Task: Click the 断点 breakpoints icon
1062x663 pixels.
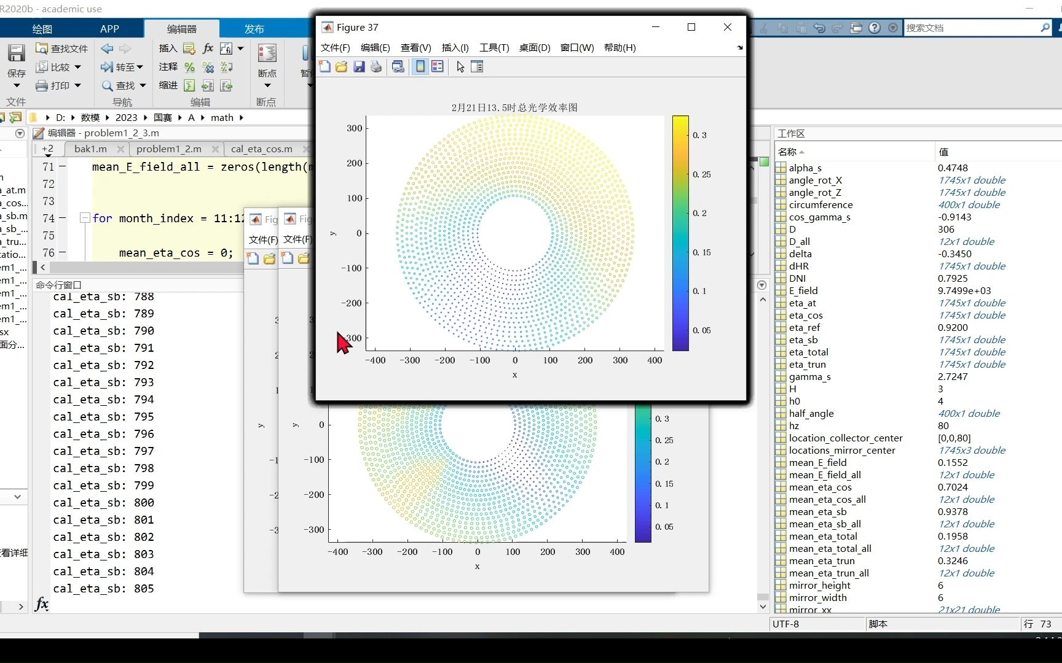Action: (267, 53)
